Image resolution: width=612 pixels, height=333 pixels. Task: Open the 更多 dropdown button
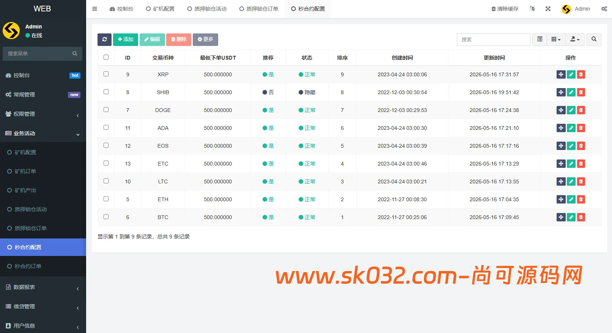coord(205,39)
